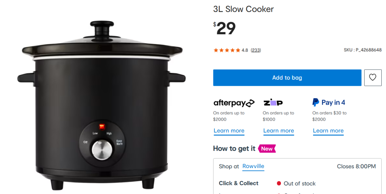Click the heart wishlist icon

[373, 78]
